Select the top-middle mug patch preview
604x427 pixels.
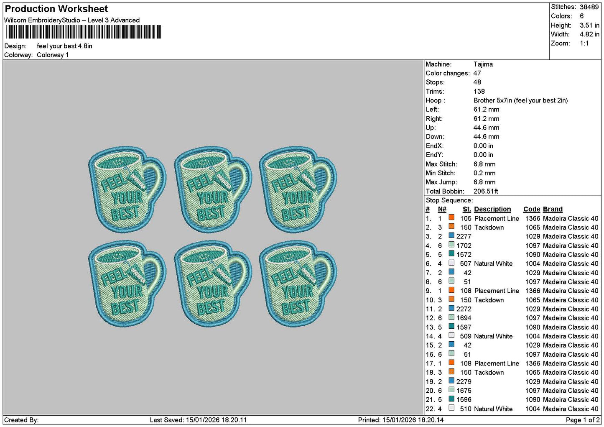tap(213, 189)
